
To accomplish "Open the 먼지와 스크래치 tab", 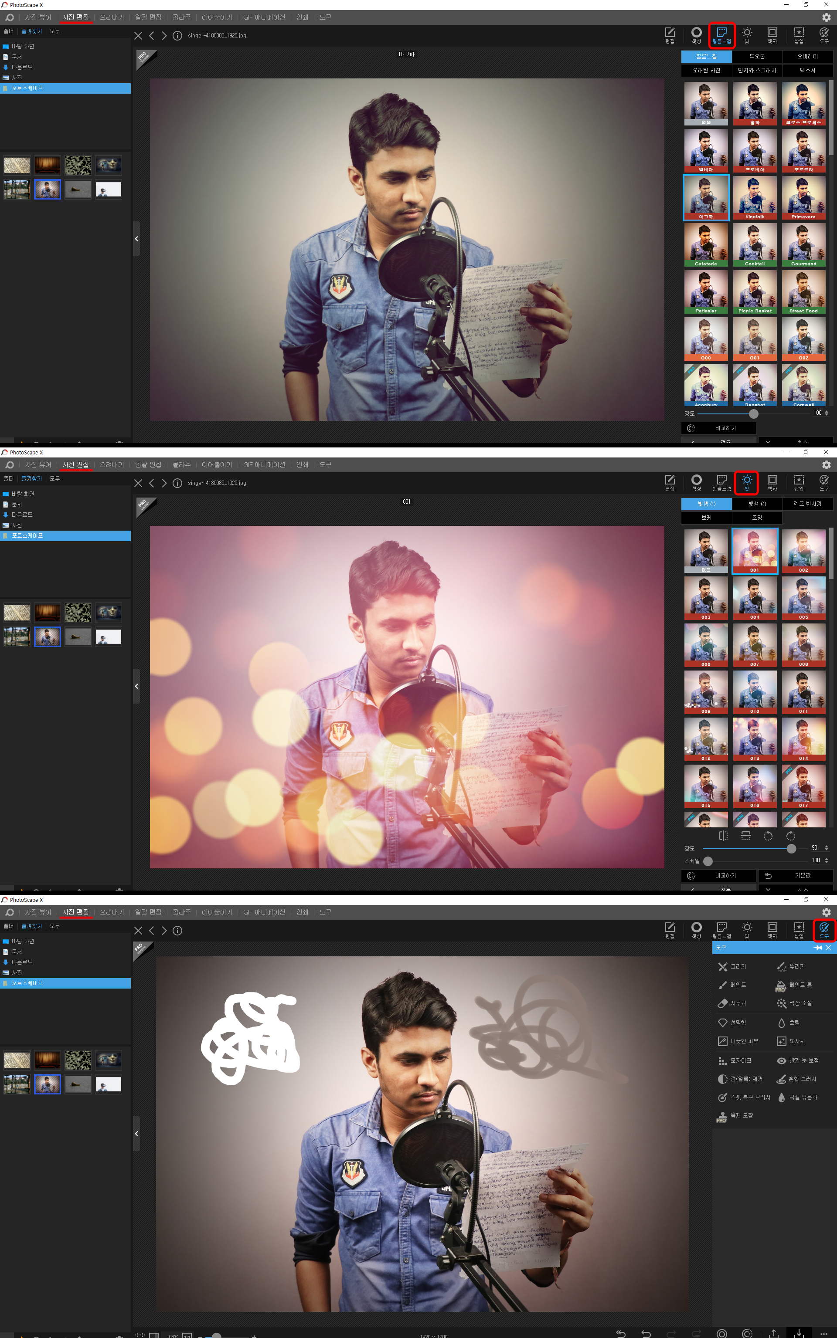I will point(757,70).
